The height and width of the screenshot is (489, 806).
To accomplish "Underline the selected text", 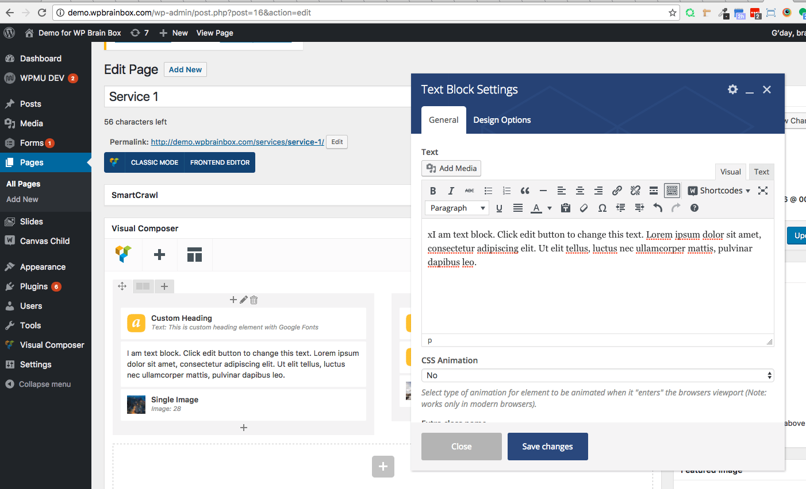I will click(x=499, y=208).
